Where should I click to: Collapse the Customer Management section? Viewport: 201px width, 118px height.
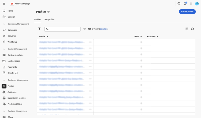(4, 80)
